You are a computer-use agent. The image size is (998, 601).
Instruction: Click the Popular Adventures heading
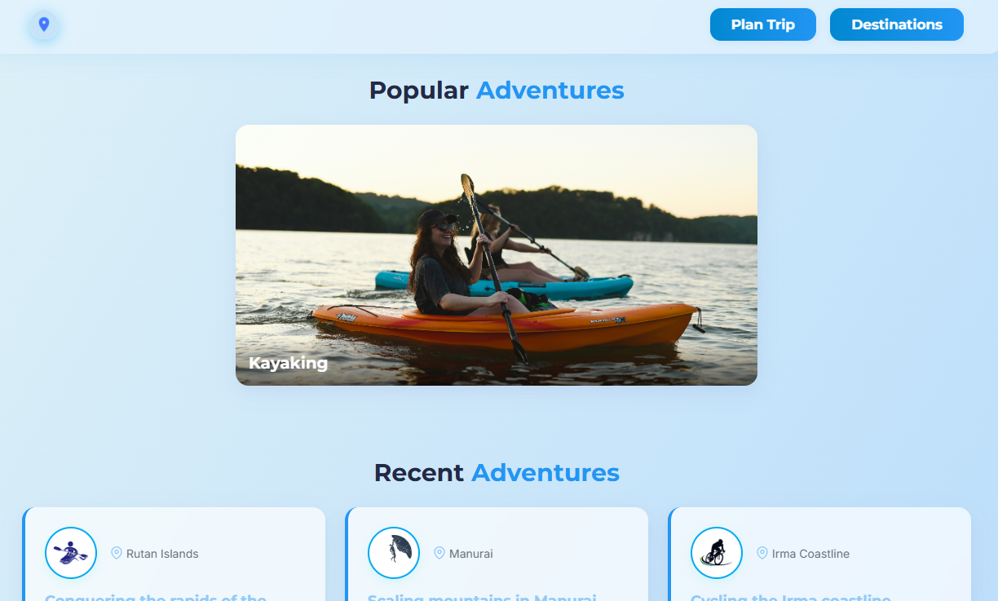pos(497,90)
